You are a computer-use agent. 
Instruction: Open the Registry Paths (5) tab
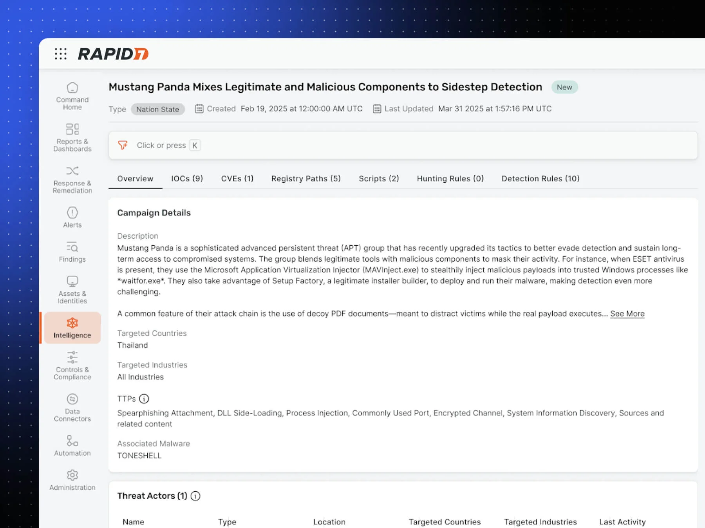tap(306, 179)
